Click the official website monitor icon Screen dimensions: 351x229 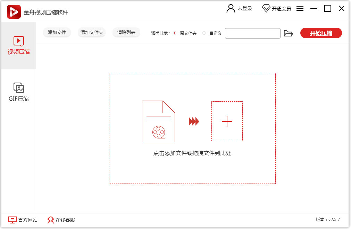tap(12, 220)
